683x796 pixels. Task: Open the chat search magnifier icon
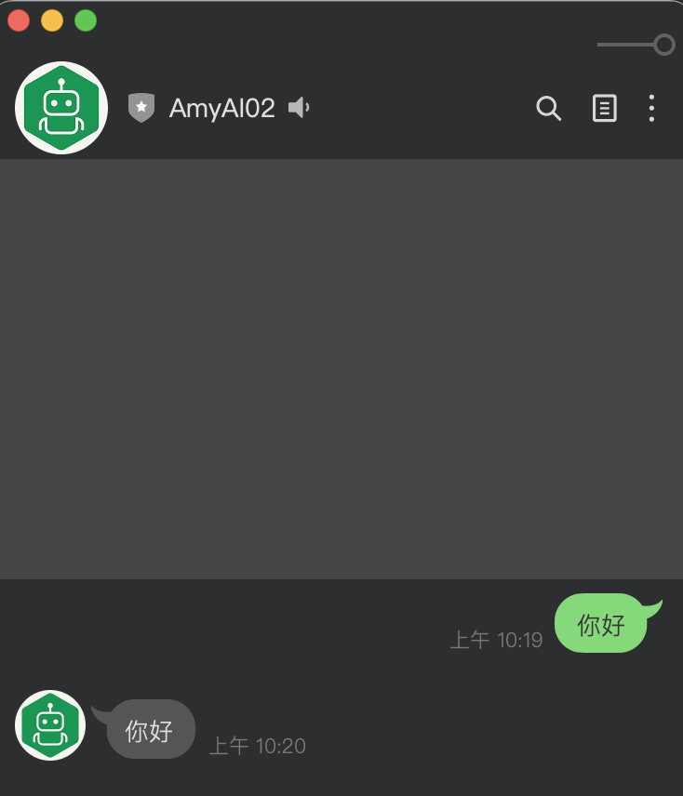[548, 108]
